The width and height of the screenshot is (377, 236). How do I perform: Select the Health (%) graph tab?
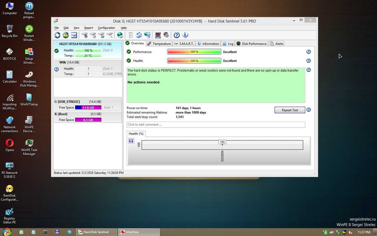[x=136, y=134]
